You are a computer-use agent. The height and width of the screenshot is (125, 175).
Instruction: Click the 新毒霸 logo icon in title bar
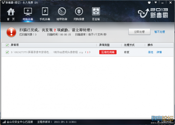tap(3, 2)
